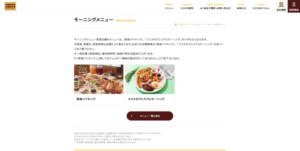Click the back chevron on メニュー一覧に戻る
Screen dimensions: 300x151
pos(132,116)
